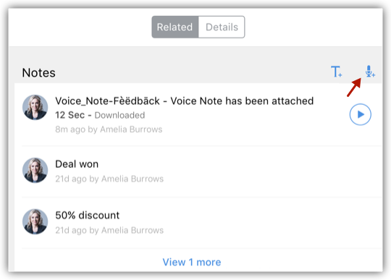The width and height of the screenshot is (391, 280).
Task: Record a new voice note
Action: pos(370,72)
